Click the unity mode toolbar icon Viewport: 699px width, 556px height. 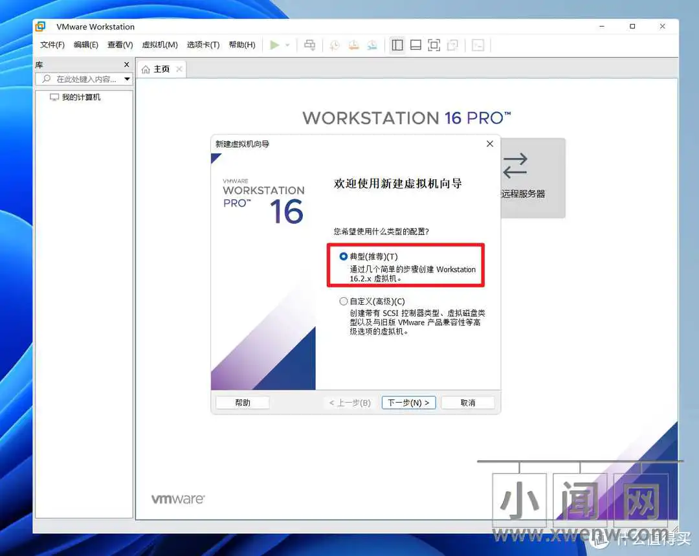[452, 45]
